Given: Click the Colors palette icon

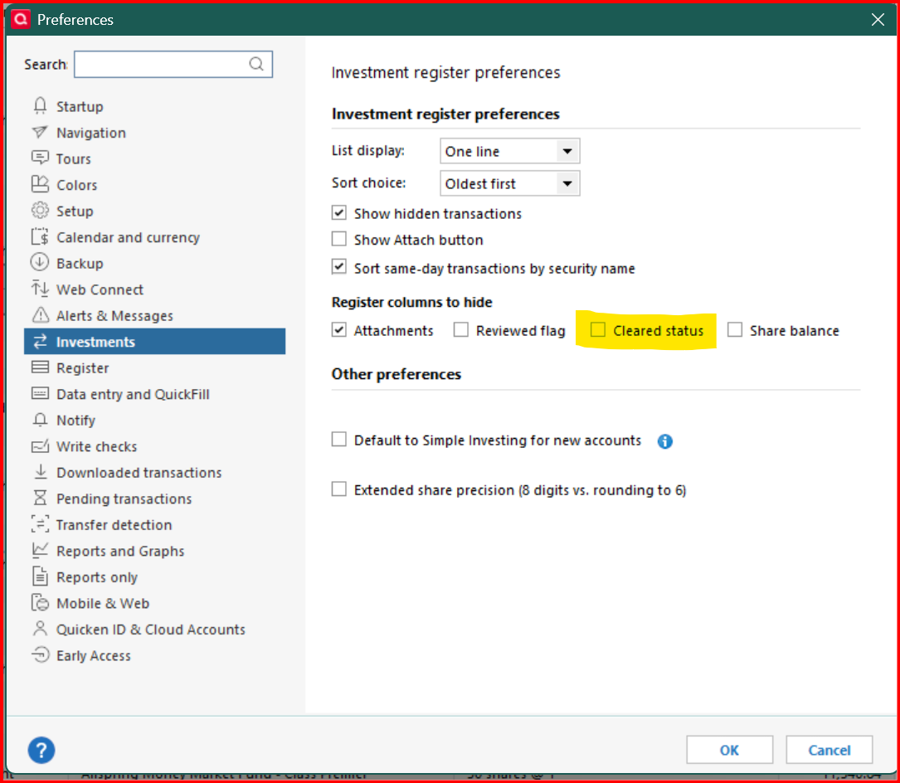Looking at the screenshot, I should 40,184.
